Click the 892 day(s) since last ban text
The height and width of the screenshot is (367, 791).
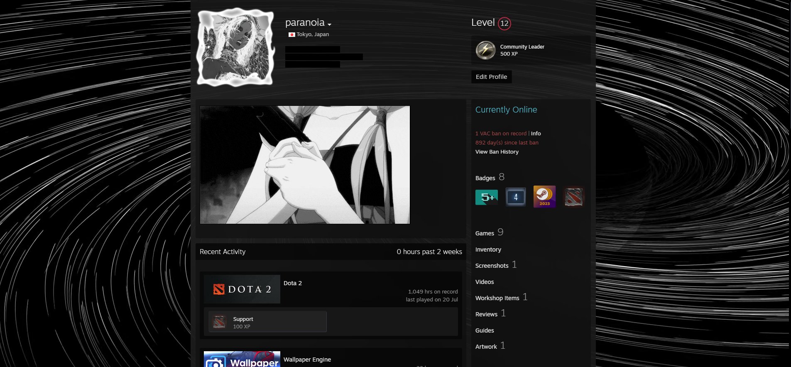click(x=507, y=142)
